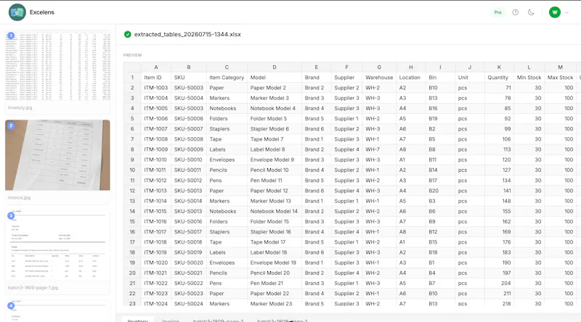Select column K header
Image resolution: width=581 pixels, height=322 pixels.
pos(499,67)
